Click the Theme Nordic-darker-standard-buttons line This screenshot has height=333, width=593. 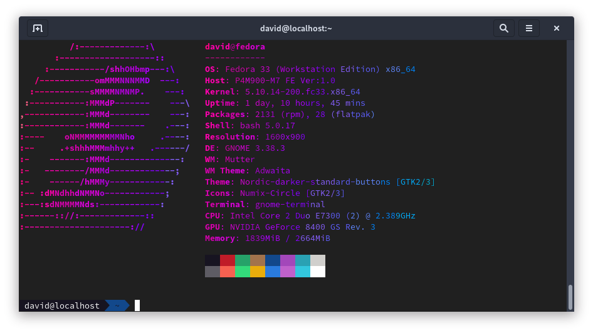(x=320, y=182)
